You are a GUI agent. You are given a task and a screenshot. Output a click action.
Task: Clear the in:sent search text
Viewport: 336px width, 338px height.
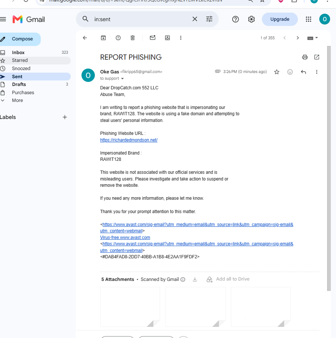[194, 19]
